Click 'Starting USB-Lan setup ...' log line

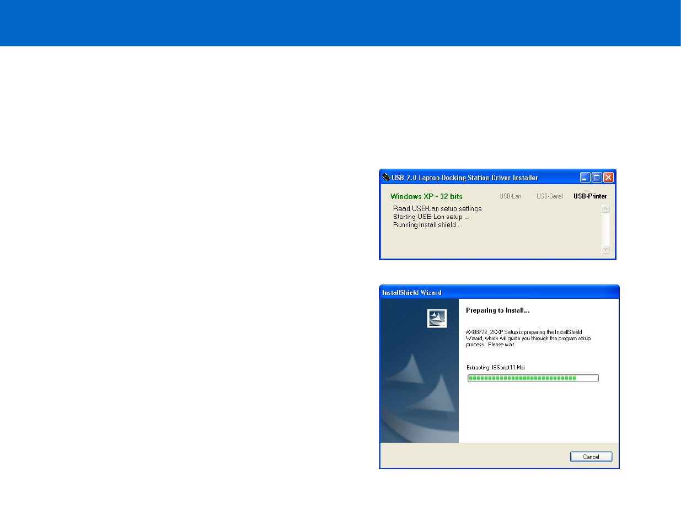[431, 217]
